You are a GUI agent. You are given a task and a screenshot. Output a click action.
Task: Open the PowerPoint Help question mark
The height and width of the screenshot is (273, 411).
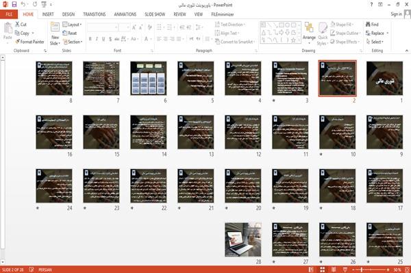point(371,5)
